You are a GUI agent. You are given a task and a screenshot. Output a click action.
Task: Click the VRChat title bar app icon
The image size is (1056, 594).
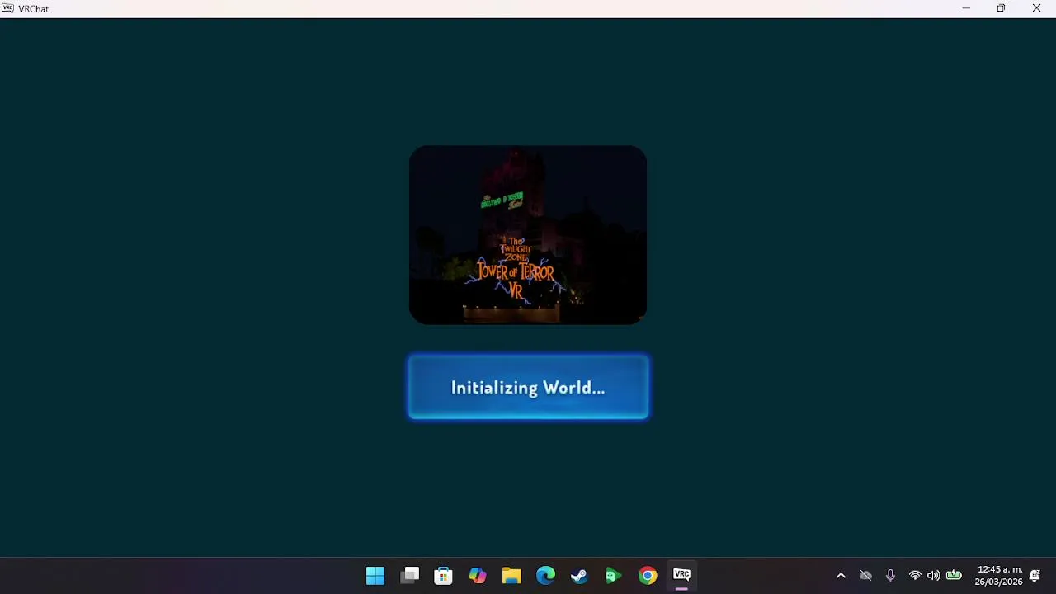[x=7, y=8]
